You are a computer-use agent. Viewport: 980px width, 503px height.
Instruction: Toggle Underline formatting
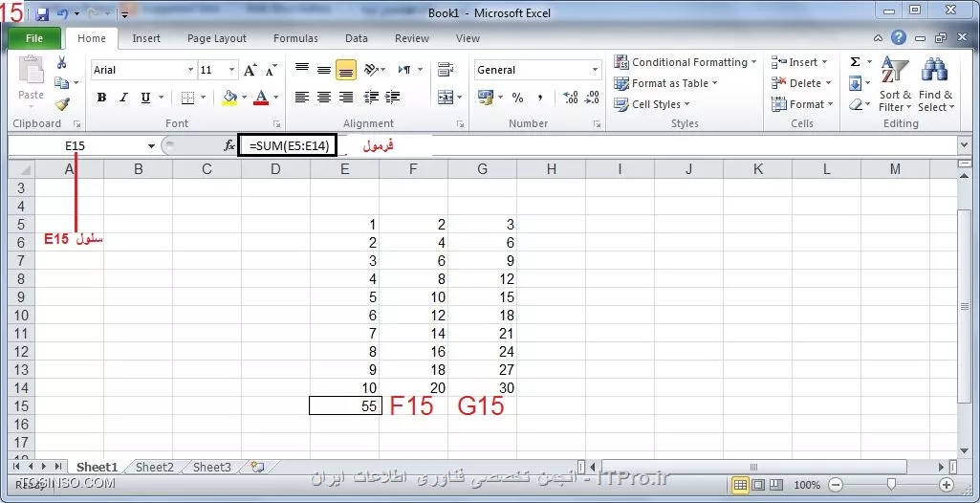coord(145,98)
